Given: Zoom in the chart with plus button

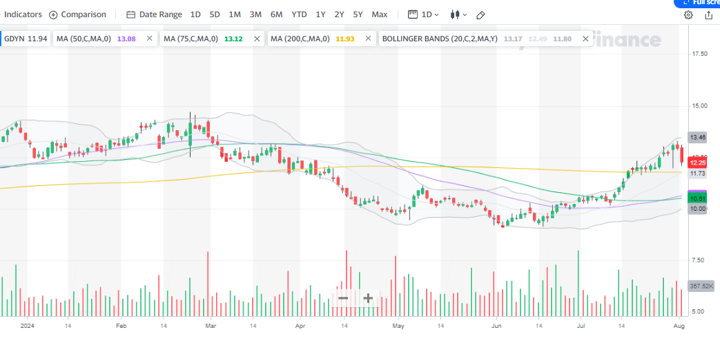Looking at the screenshot, I should pyautogui.click(x=369, y=298).
